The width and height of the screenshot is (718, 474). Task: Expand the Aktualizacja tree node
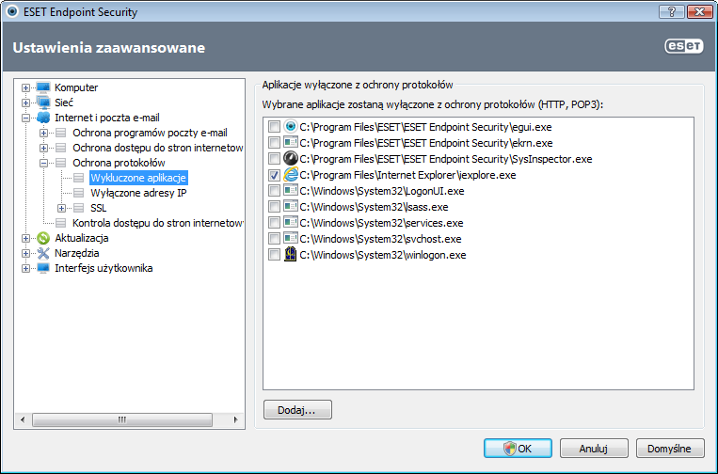pyautogui.click(x=25, y=238)
